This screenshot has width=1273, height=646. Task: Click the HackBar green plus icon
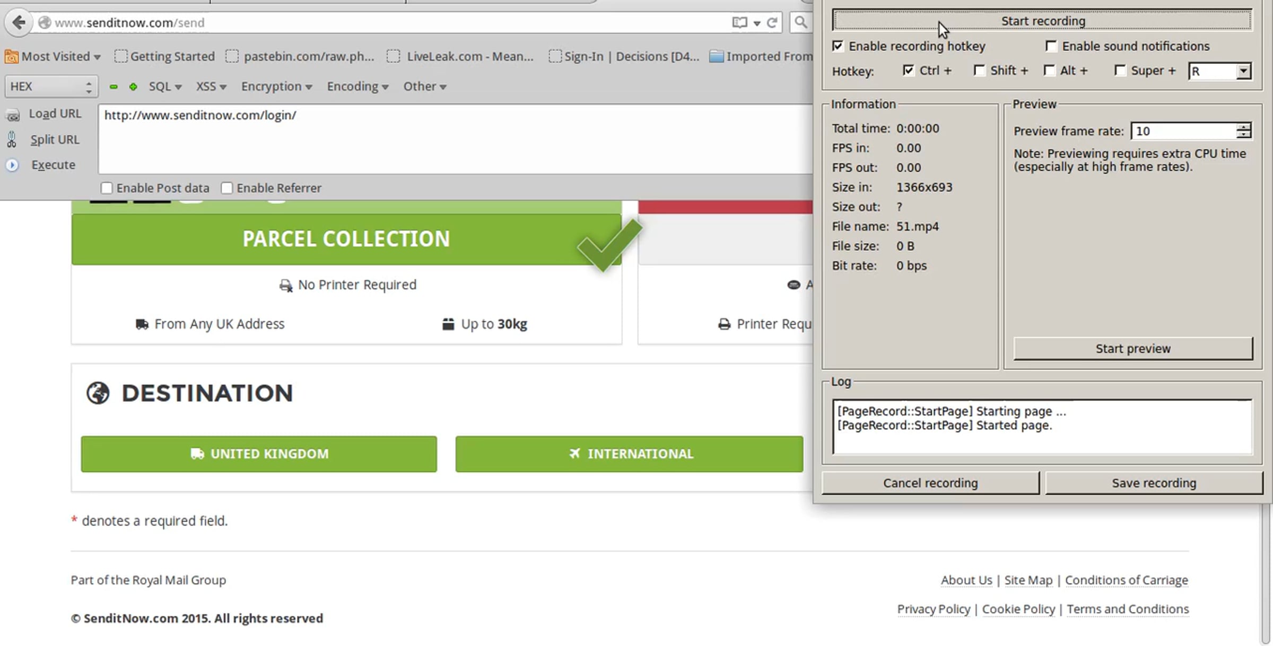point(133,86)
